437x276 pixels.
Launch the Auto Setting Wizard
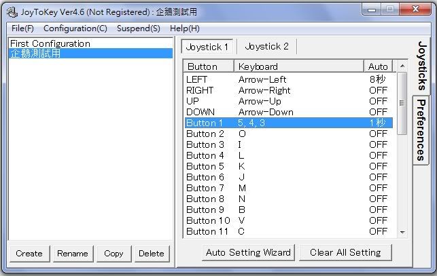(x=248, y=252)
